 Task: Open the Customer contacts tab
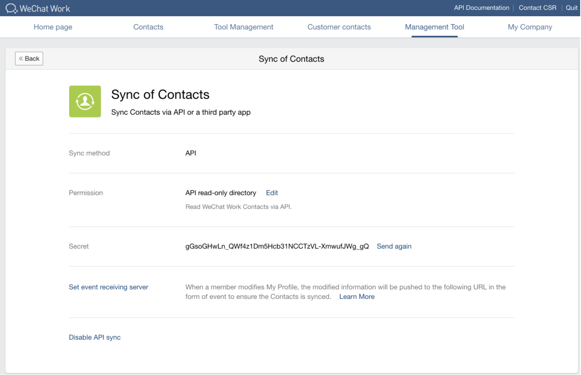click(x=339, y=27)
